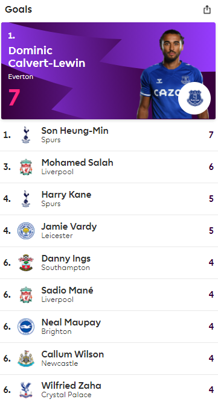Click the Everton crest badge on the banner

pyautogui.click(x=194, y=98)
